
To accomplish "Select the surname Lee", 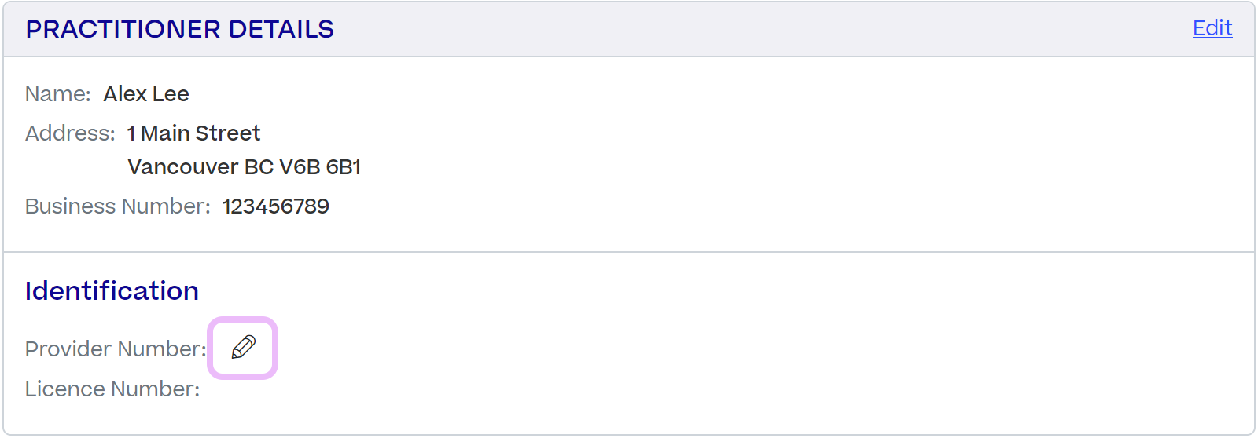I will click(x=171, y=94).
